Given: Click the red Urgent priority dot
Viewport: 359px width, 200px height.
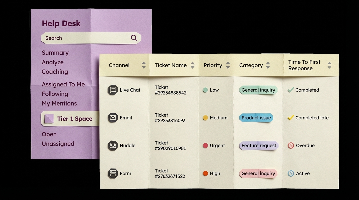Looking at the screenshot, I should pos(205,146).
